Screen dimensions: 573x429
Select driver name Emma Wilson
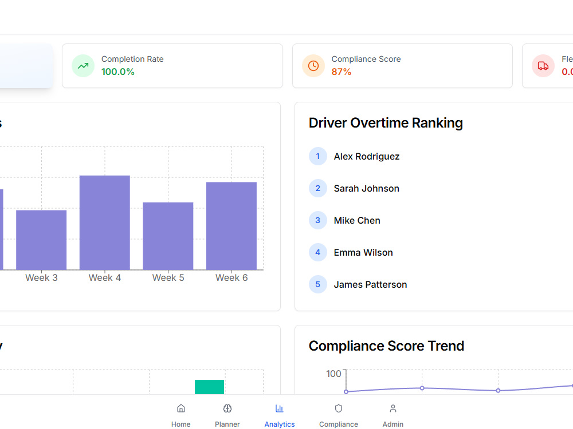coord(363,252)
